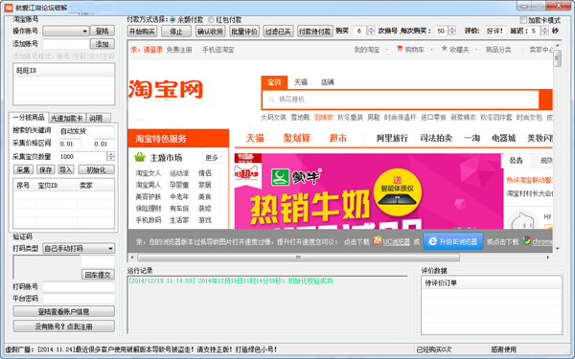
Task: Click 请登录 link on Taobao page
Action: click(152, 50)
